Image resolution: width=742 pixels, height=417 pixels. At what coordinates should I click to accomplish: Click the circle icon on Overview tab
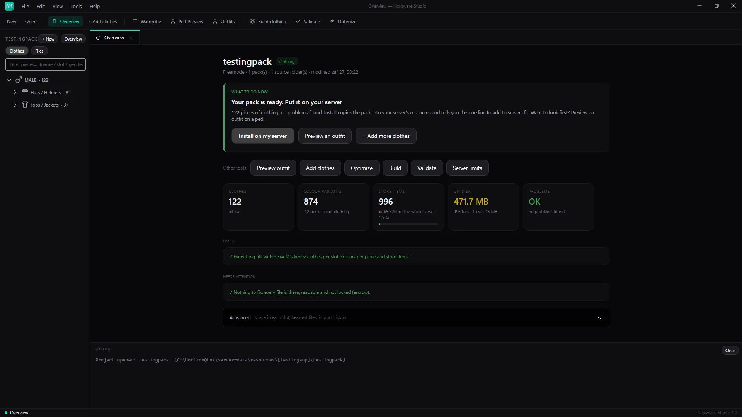[x=98, y=38]
